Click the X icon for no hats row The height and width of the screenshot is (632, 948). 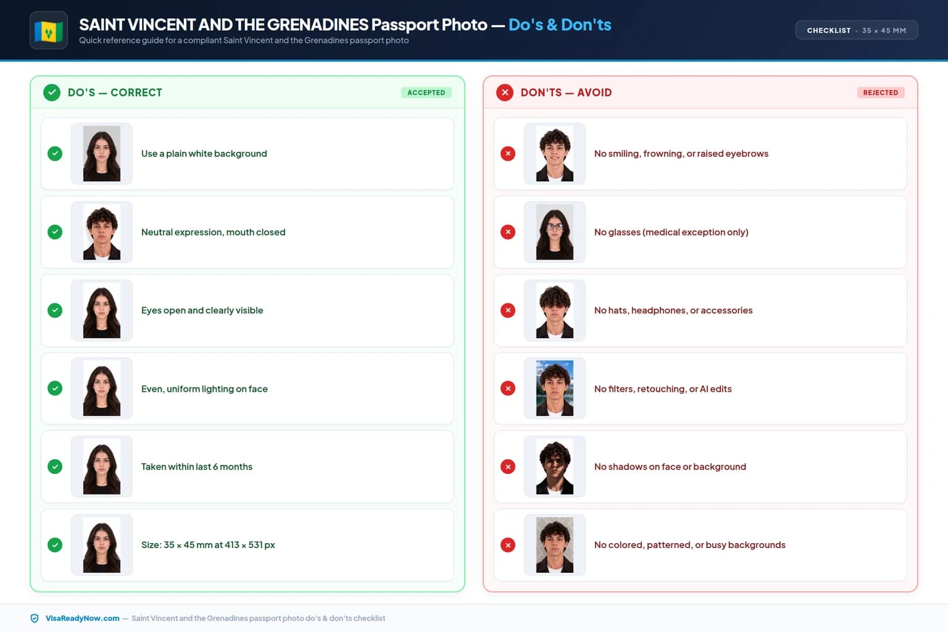click(x=508, y=310)
